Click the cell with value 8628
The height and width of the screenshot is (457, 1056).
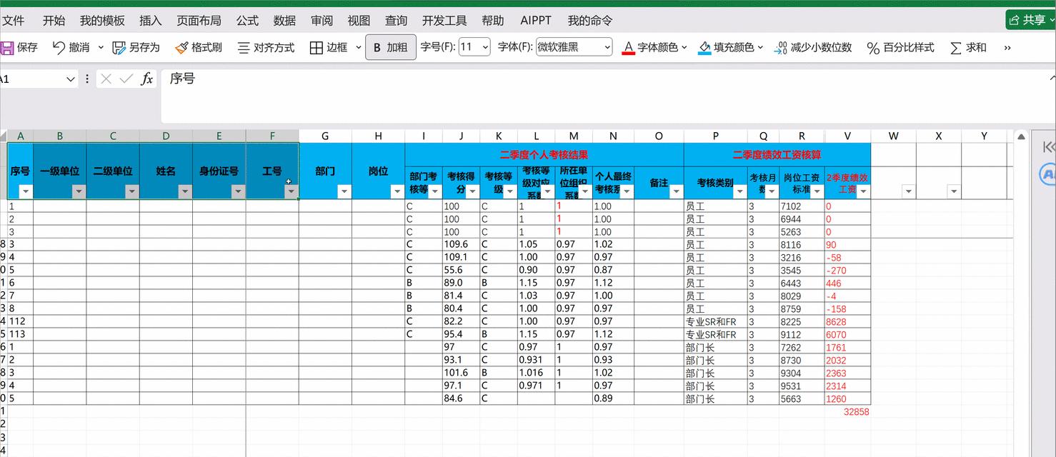click(x=847, y=322)
